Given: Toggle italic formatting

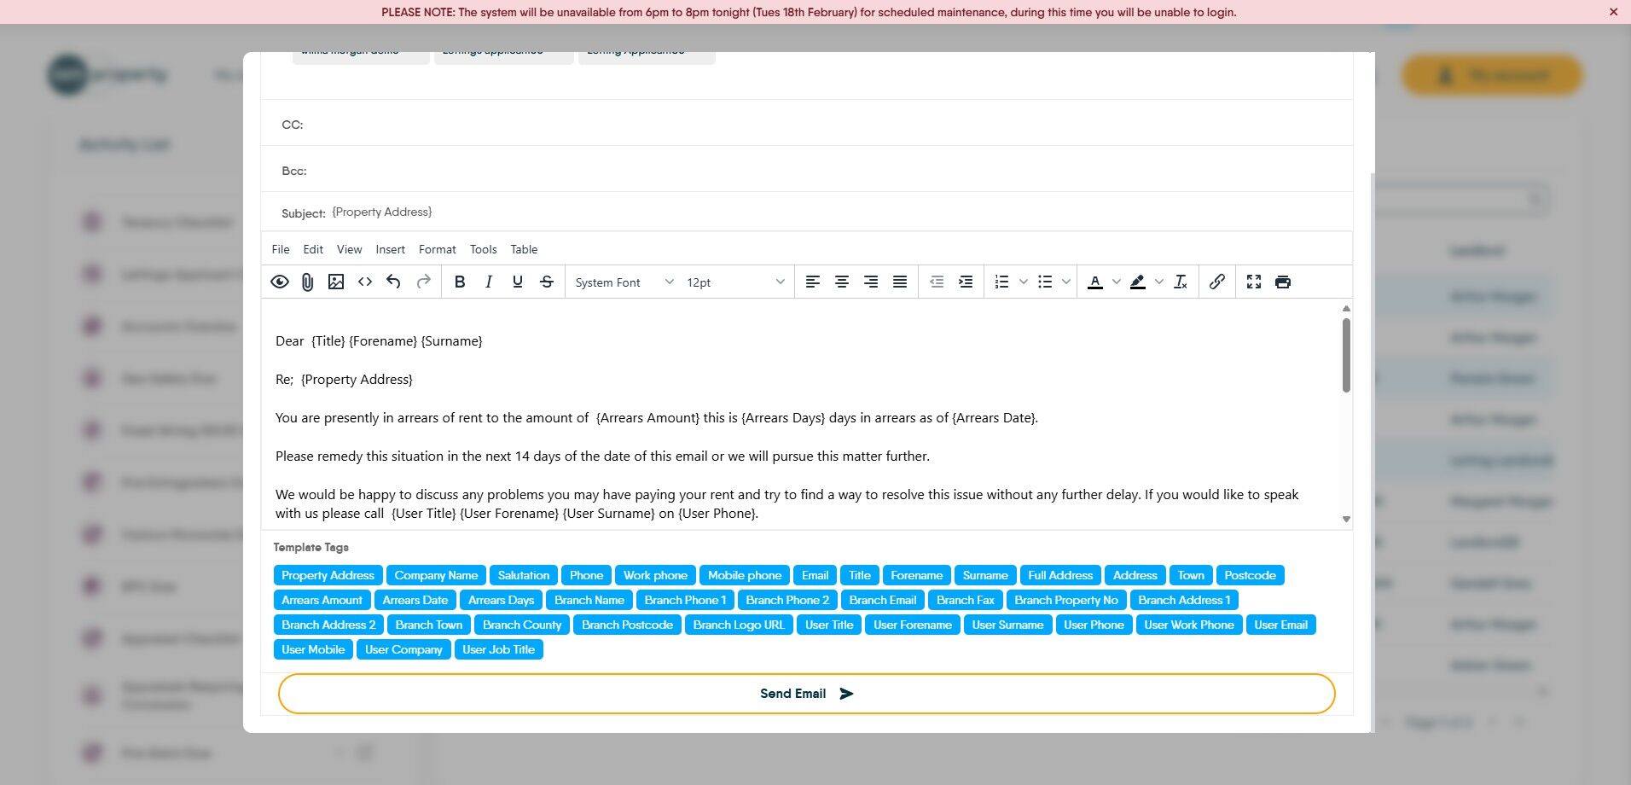Looking at the screenshot, I should coord(489,282).
